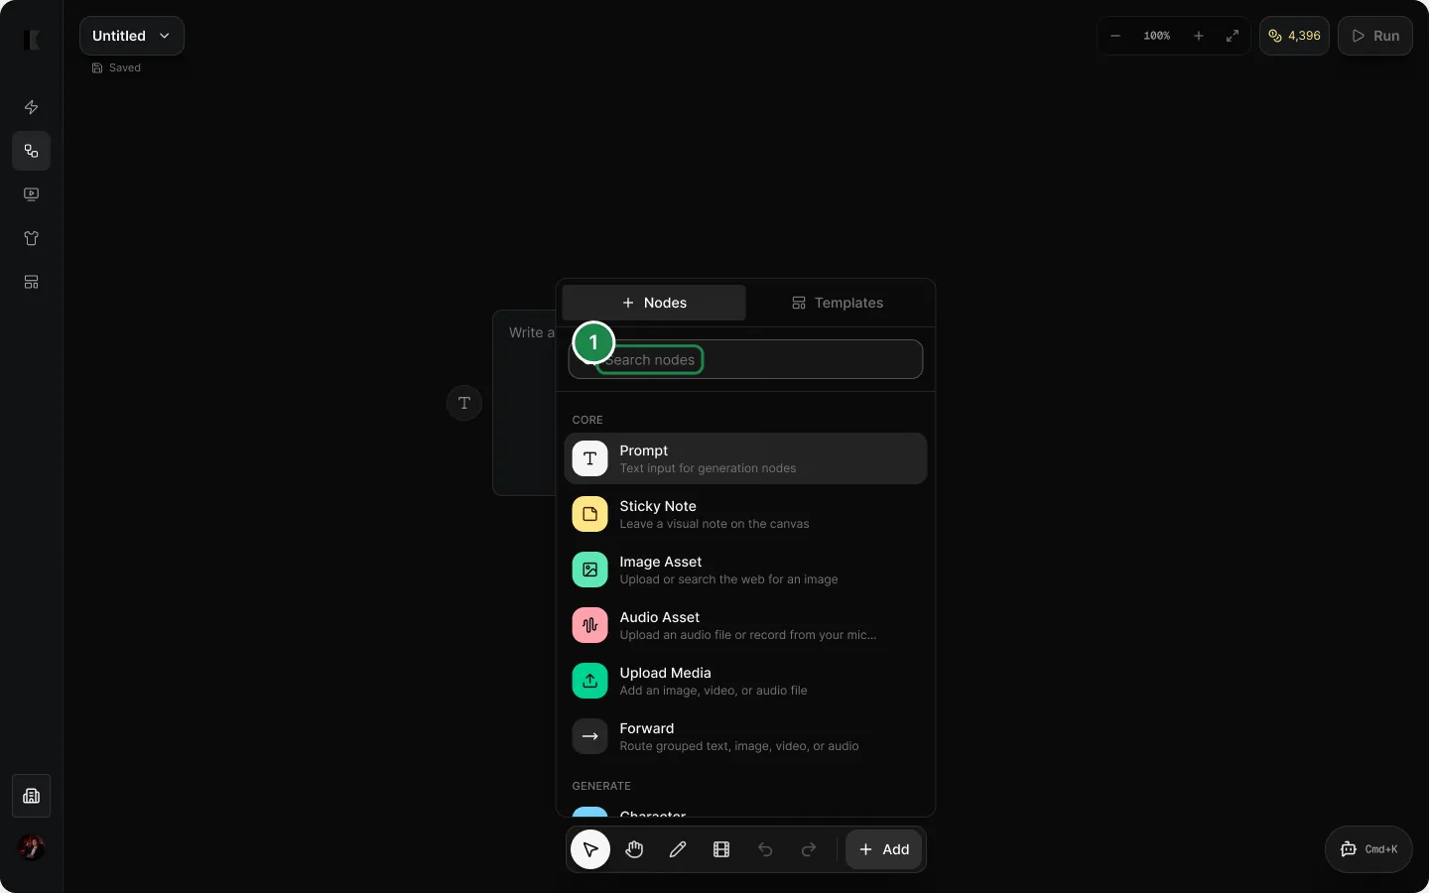
Task: Click the prompt node text area on canvas
Action: pos(525,403)
